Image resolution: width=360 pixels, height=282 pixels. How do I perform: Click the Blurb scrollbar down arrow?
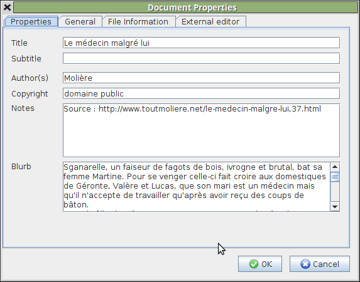point(335,207)
